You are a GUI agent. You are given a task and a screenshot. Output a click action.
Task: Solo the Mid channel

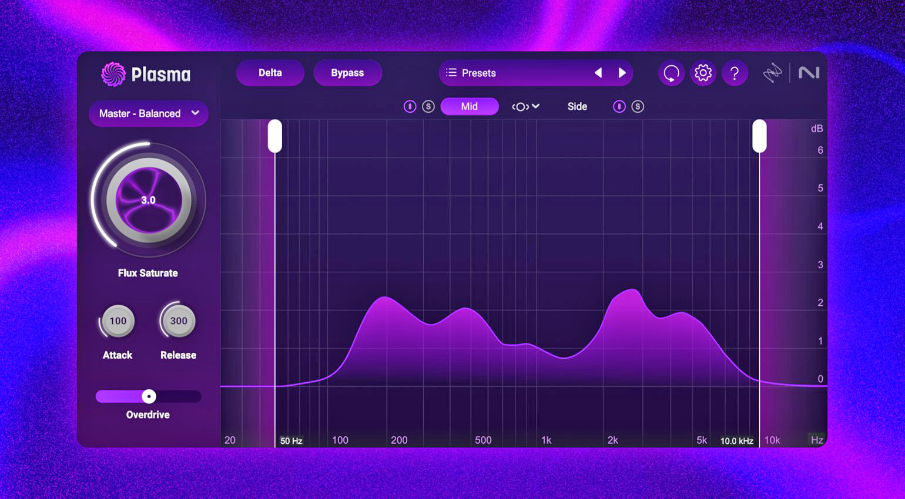[428, 106]
